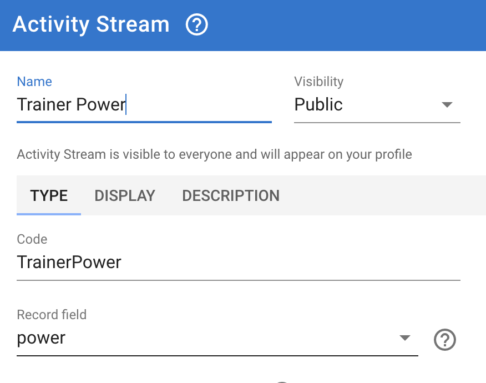
Task: Click the Name field label
Action: click(x=34, y=82)
